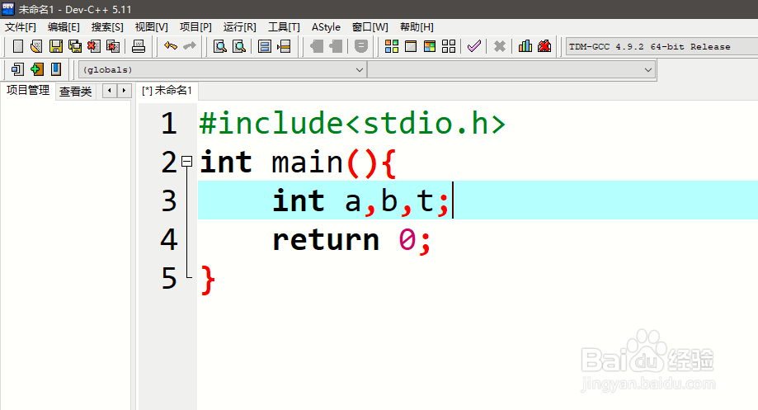The height and width of the screenshot is (410, 758).
Task: Open the 视图[V] menu
Action: pyautogui.click(x=151, y=27)
